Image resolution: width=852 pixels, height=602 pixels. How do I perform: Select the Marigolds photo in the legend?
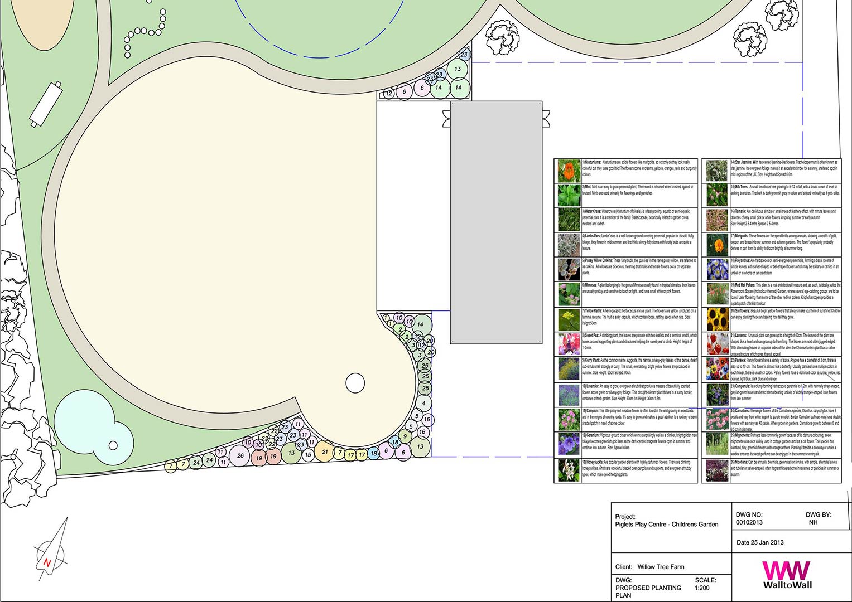[x=717, y=245]
